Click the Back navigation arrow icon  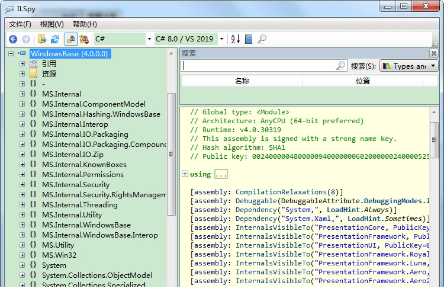(x=13, y=39)
